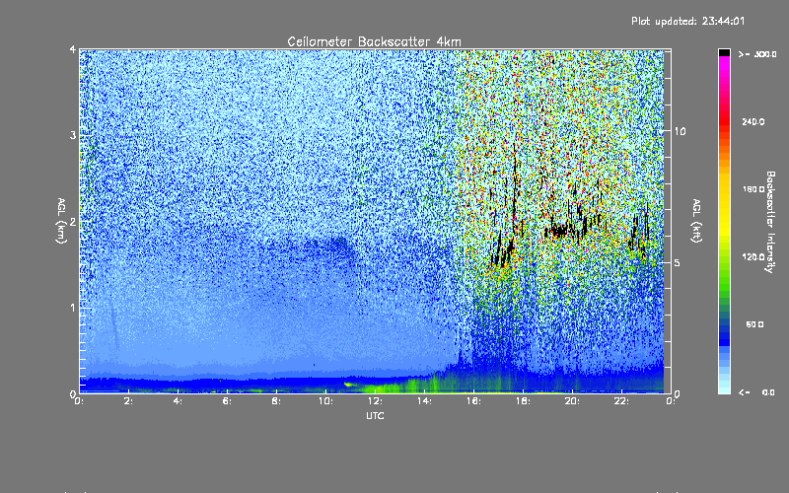Image resolution: width=789 pixels, height=493 pixels.
Task: Click the 'AGL (kft)' right axis label
Action: 696,221
